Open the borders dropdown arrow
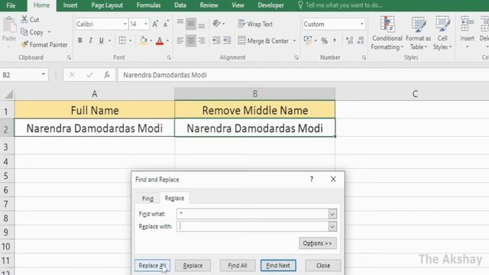The height and width of the screenshot is (275, 489). point(130,40)
